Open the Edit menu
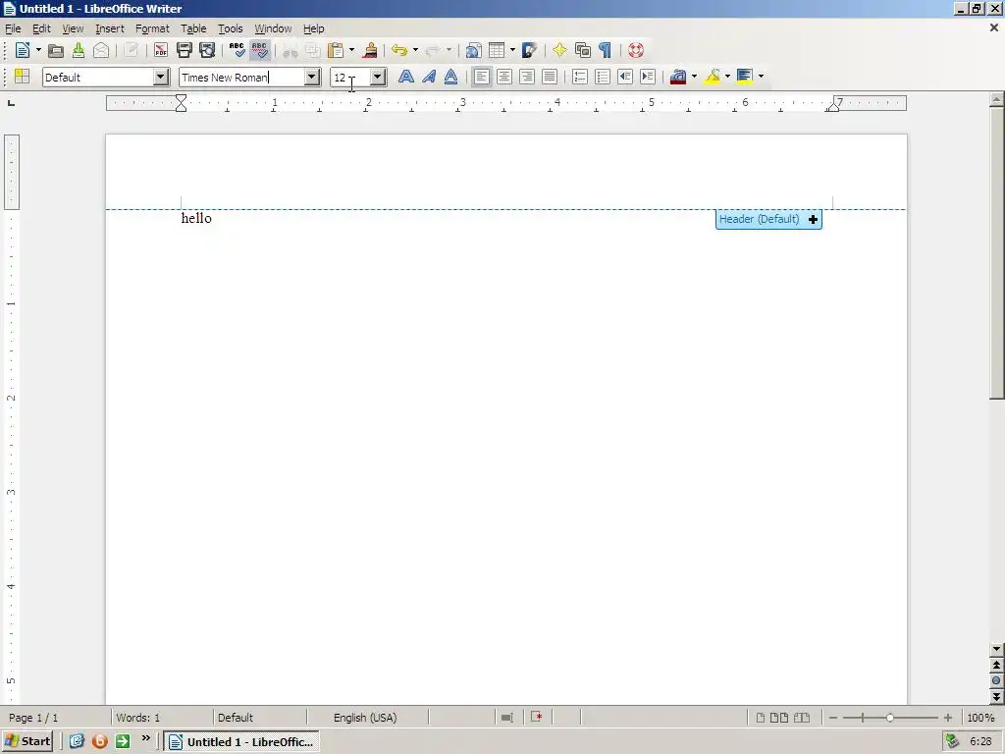The width and height of the screenshot is (1005, 754). 41,28
